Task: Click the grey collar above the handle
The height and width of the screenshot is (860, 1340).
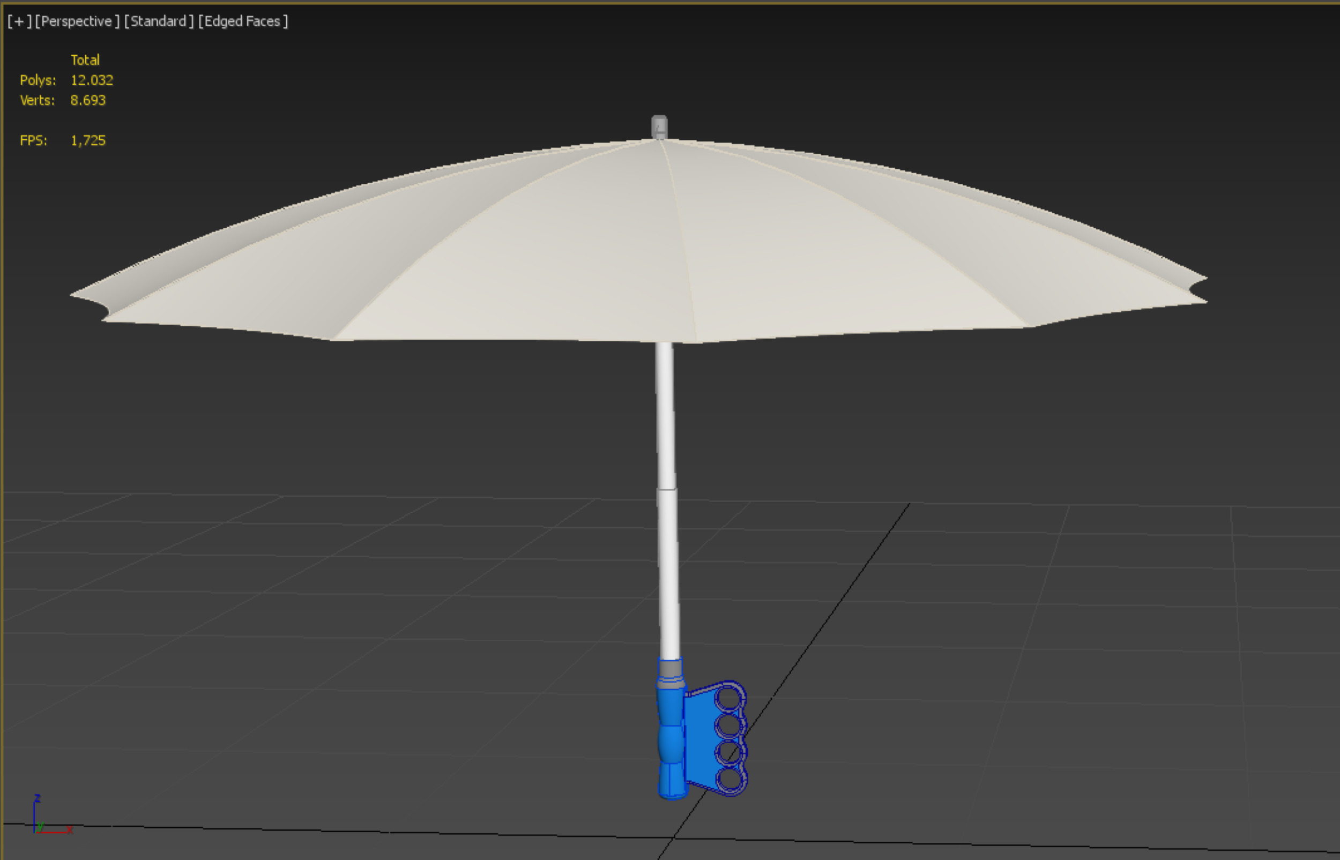Action: click(x=669, y=669)
